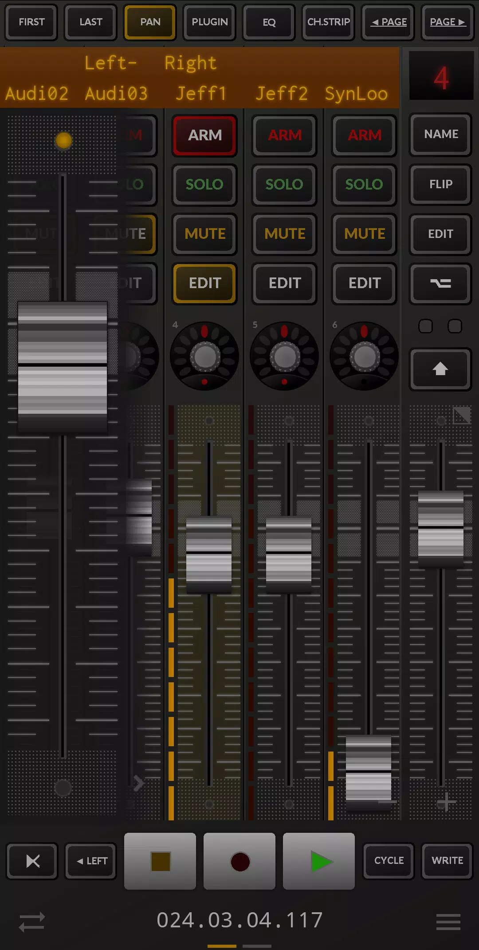Click the large enlarged fader cap
479x950 pixels.
63,367
